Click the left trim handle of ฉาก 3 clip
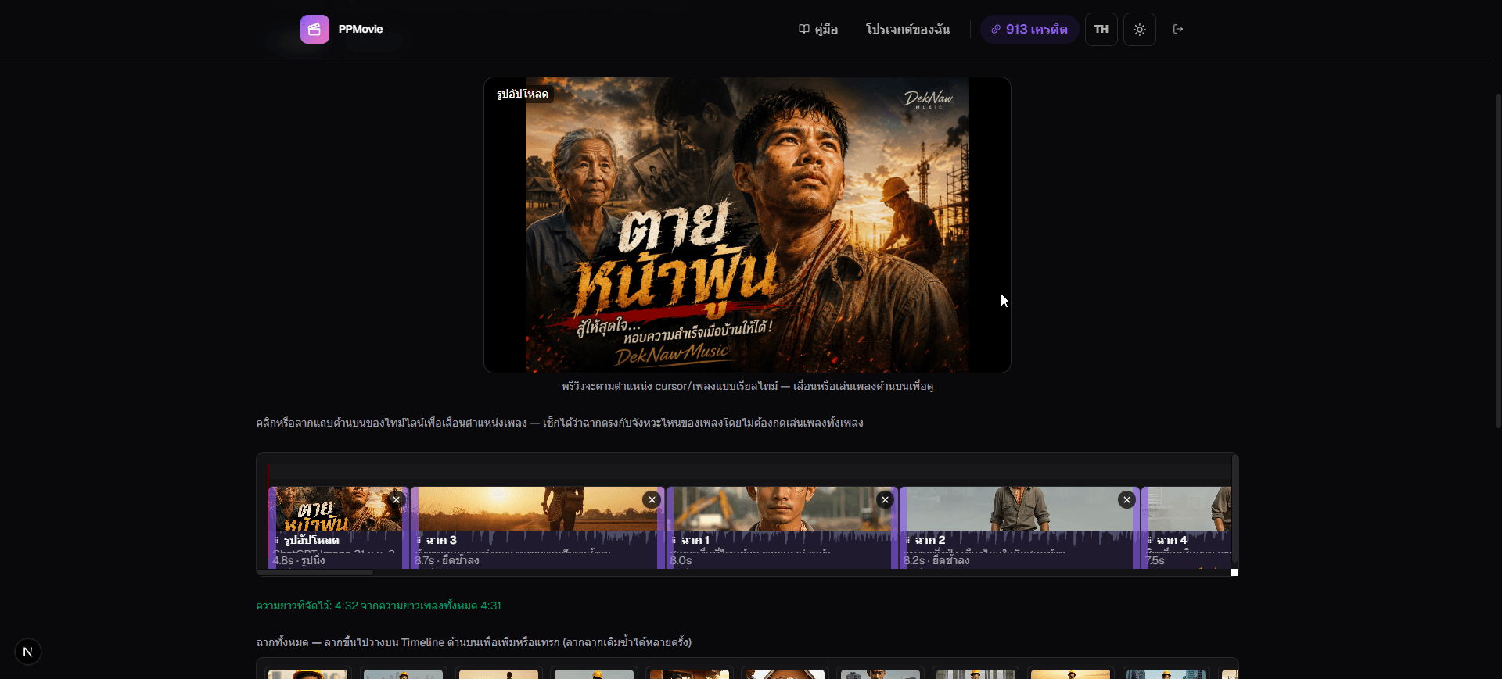 415,527
